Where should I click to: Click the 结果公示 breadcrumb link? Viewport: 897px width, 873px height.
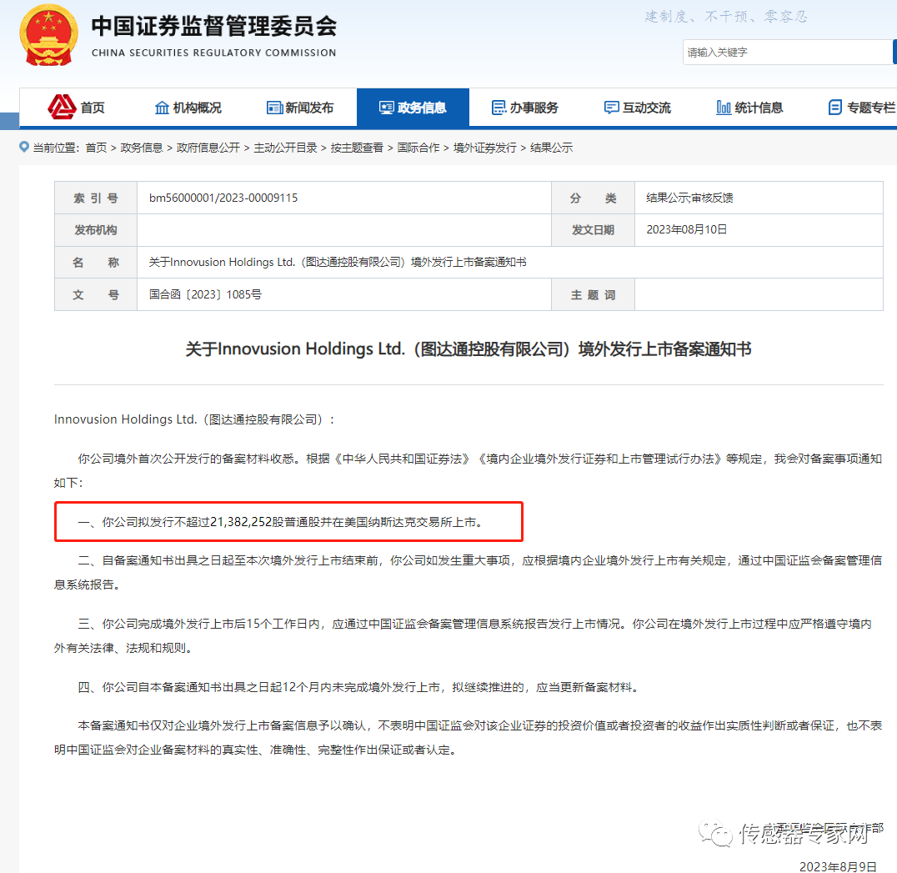[552, 148]
